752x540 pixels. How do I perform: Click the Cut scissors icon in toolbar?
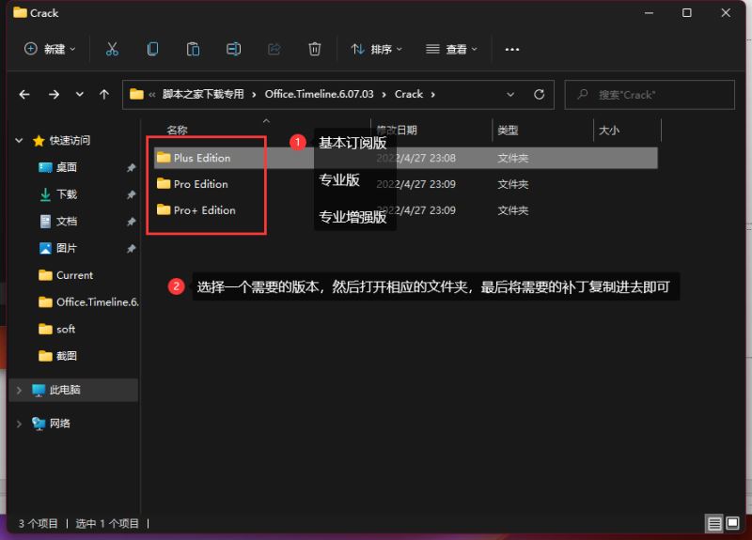click(x=112, y=49)
